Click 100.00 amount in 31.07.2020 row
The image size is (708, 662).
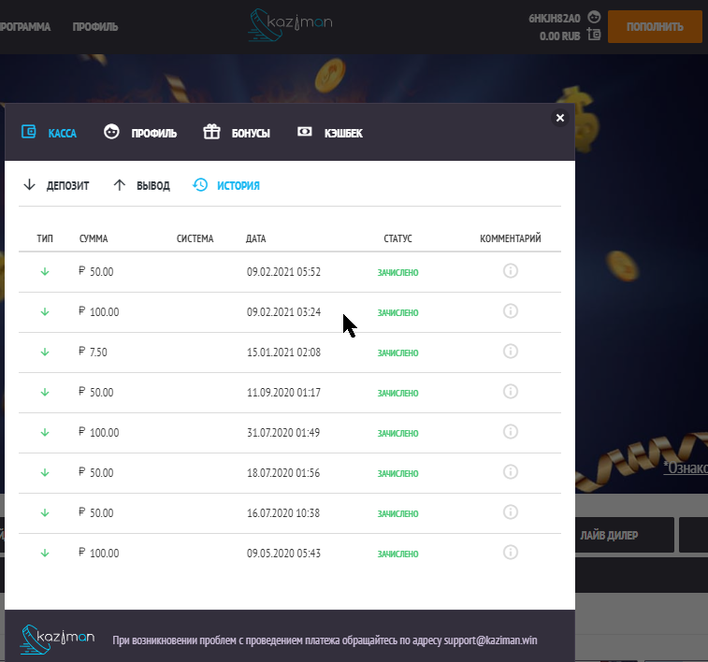coord(99,432)
